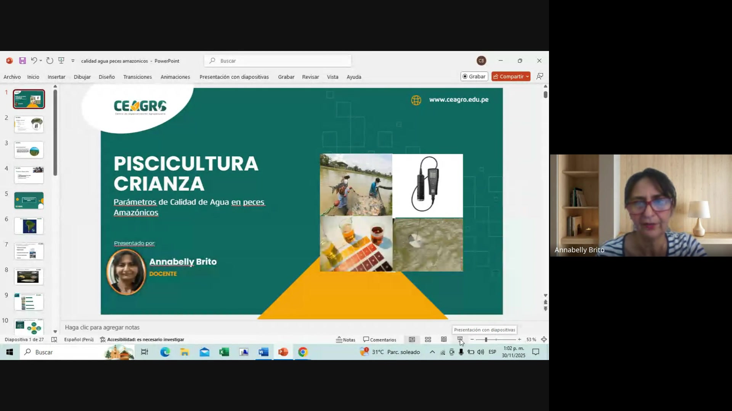The width and height of the screenshot is (732, 411).
Task: Select the Normal view icon
Action: tap(412, 339)
